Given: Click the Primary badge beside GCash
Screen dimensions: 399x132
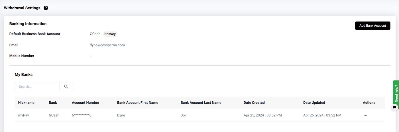Looking at the screenshot, I should (x=110, y=34).
